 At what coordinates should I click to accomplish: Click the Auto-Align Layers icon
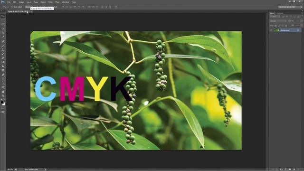coord(116,7)
